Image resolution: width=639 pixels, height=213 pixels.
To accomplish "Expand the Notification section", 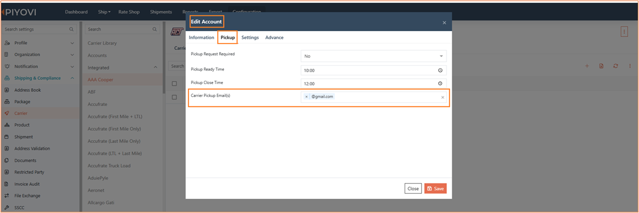I will click(72, 66).
